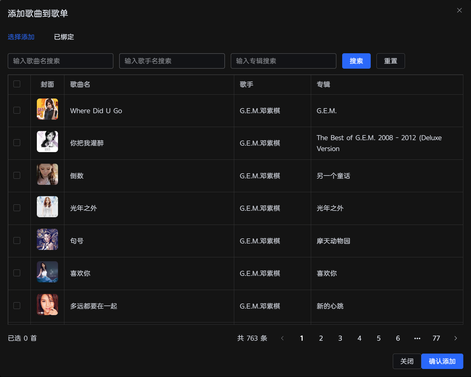Click the album search input box

[x=283, y=61]
